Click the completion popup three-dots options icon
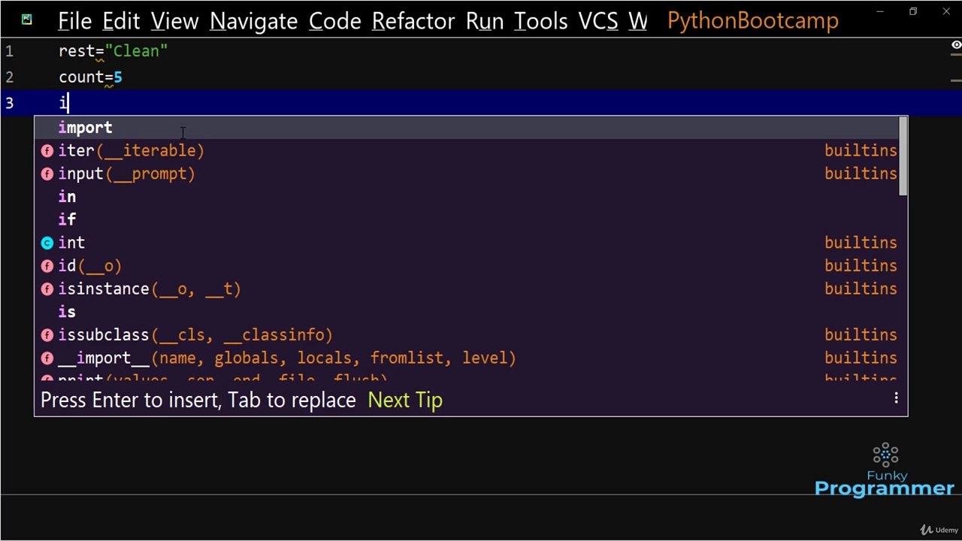The height and width of the screenshot is (541, 962). click(896, 398)
